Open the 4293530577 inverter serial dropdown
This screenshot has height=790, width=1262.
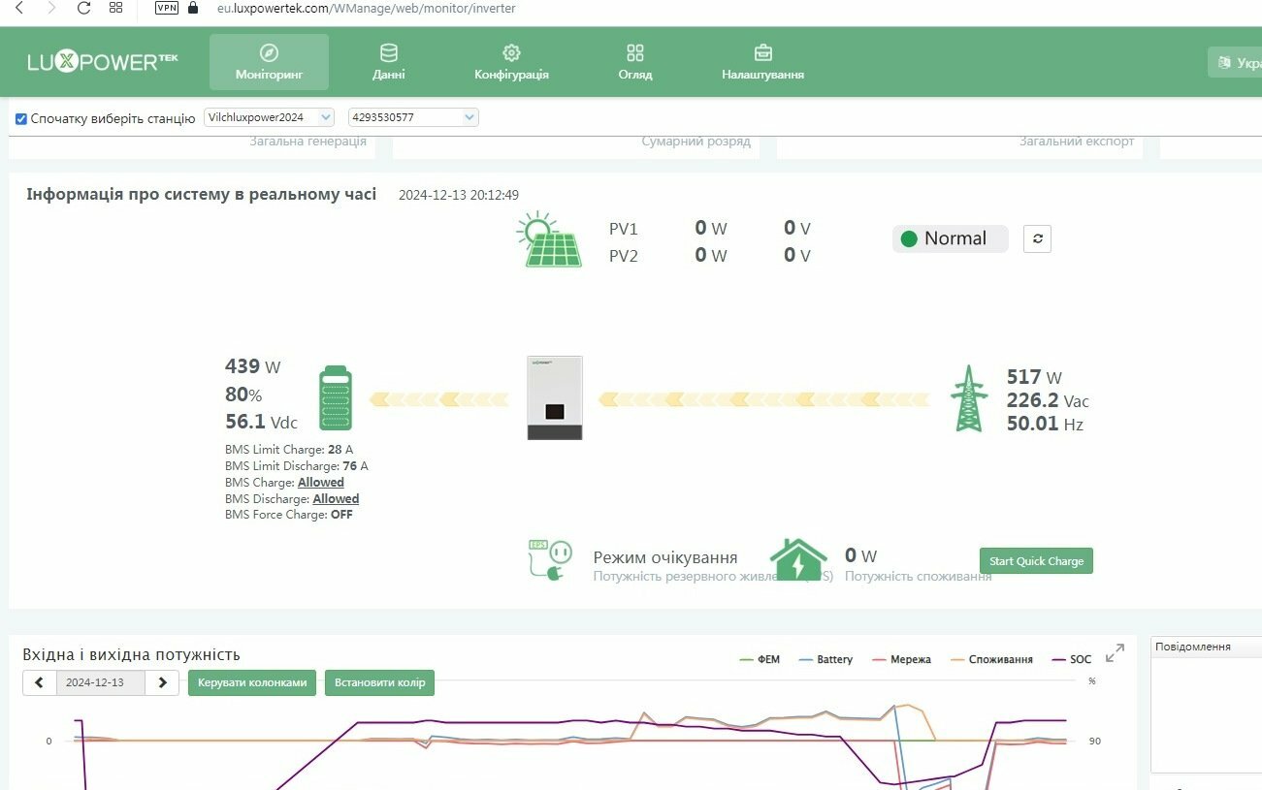click(x=413, y=117)
